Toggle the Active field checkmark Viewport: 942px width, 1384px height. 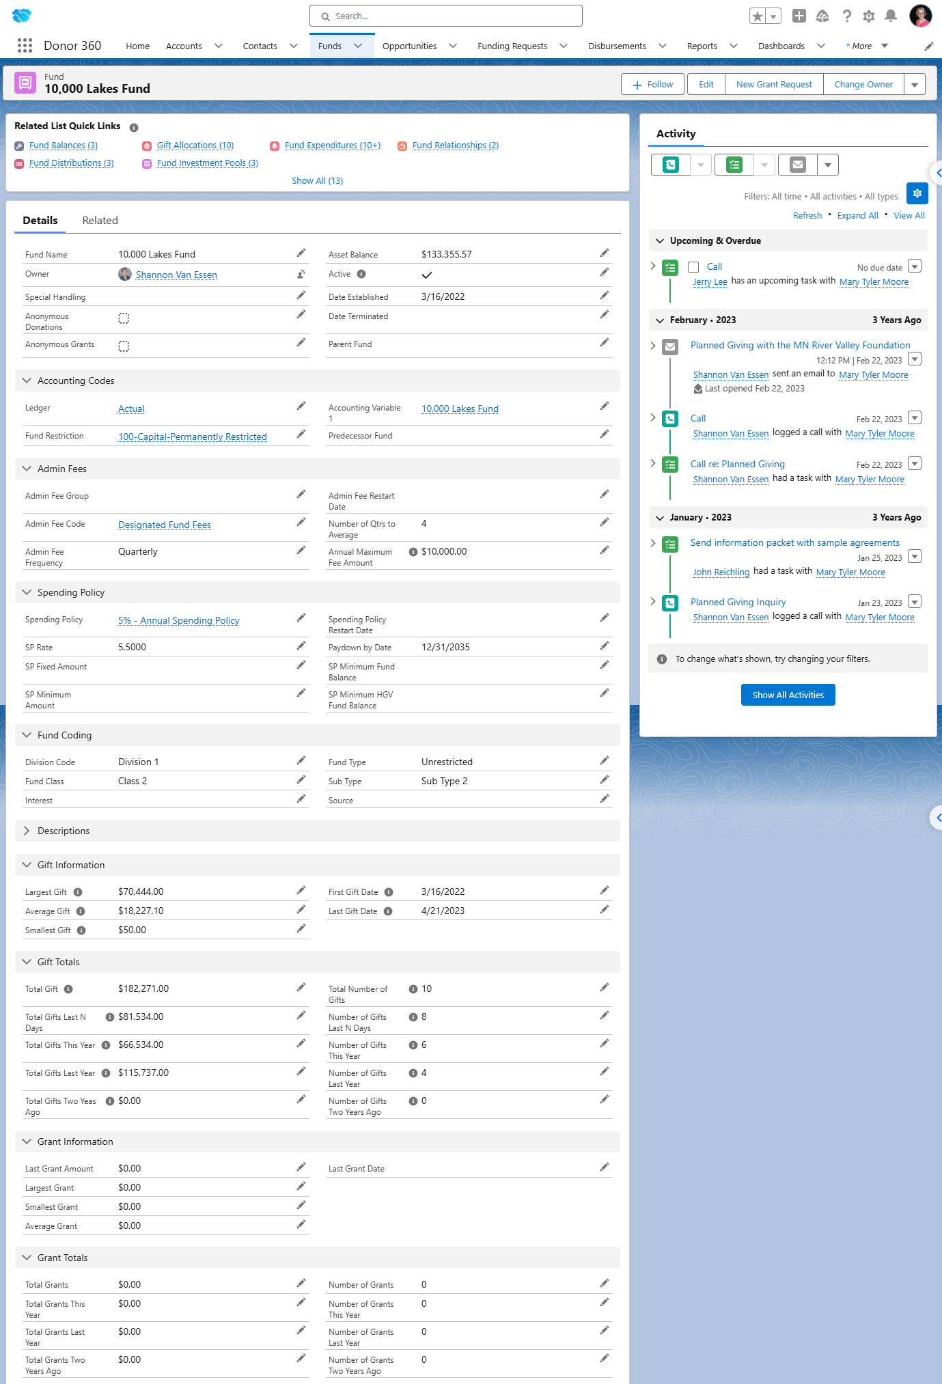pyautogui.click(x=427, y=275)
